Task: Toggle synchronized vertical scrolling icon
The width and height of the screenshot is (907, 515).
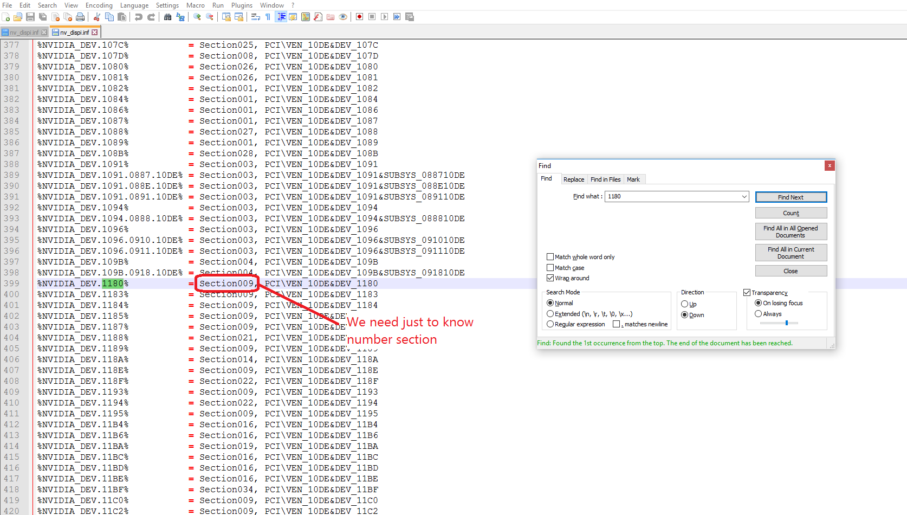Action: [226, 17]
